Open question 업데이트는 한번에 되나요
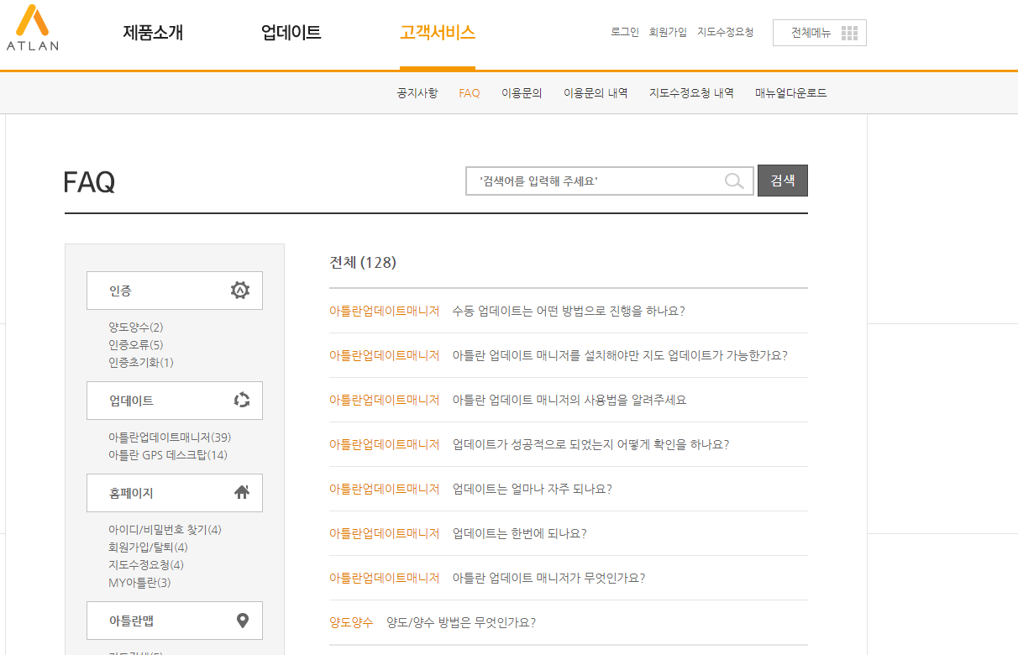 pyautogui.click(x=519, y=533)
